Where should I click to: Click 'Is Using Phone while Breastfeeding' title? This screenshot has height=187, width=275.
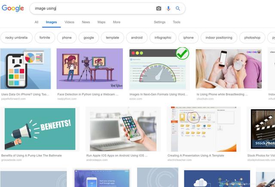pyautogui.click(x=222, y=94)
